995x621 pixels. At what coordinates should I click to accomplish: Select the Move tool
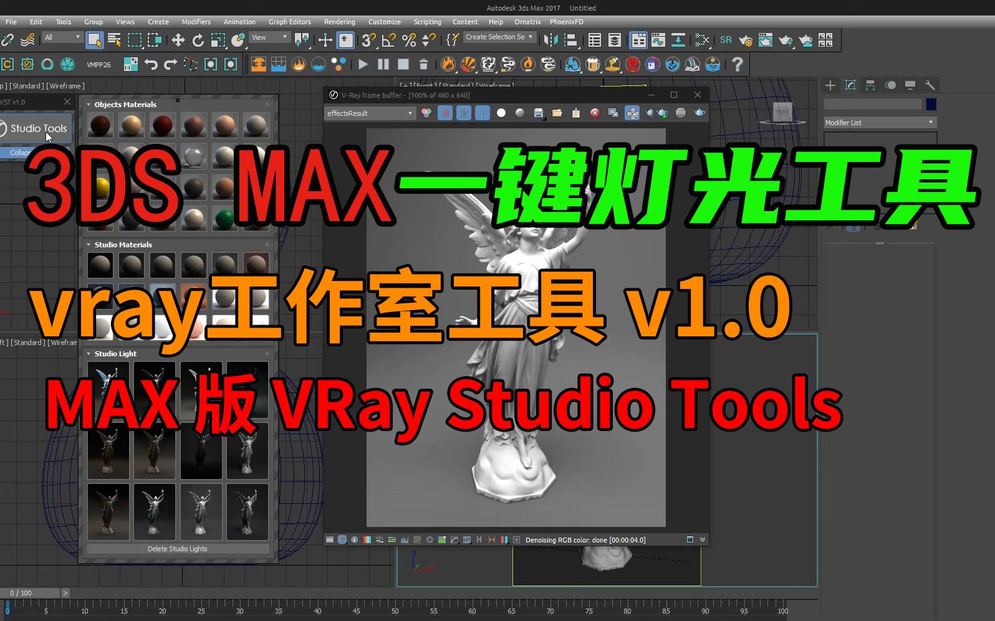178,40
